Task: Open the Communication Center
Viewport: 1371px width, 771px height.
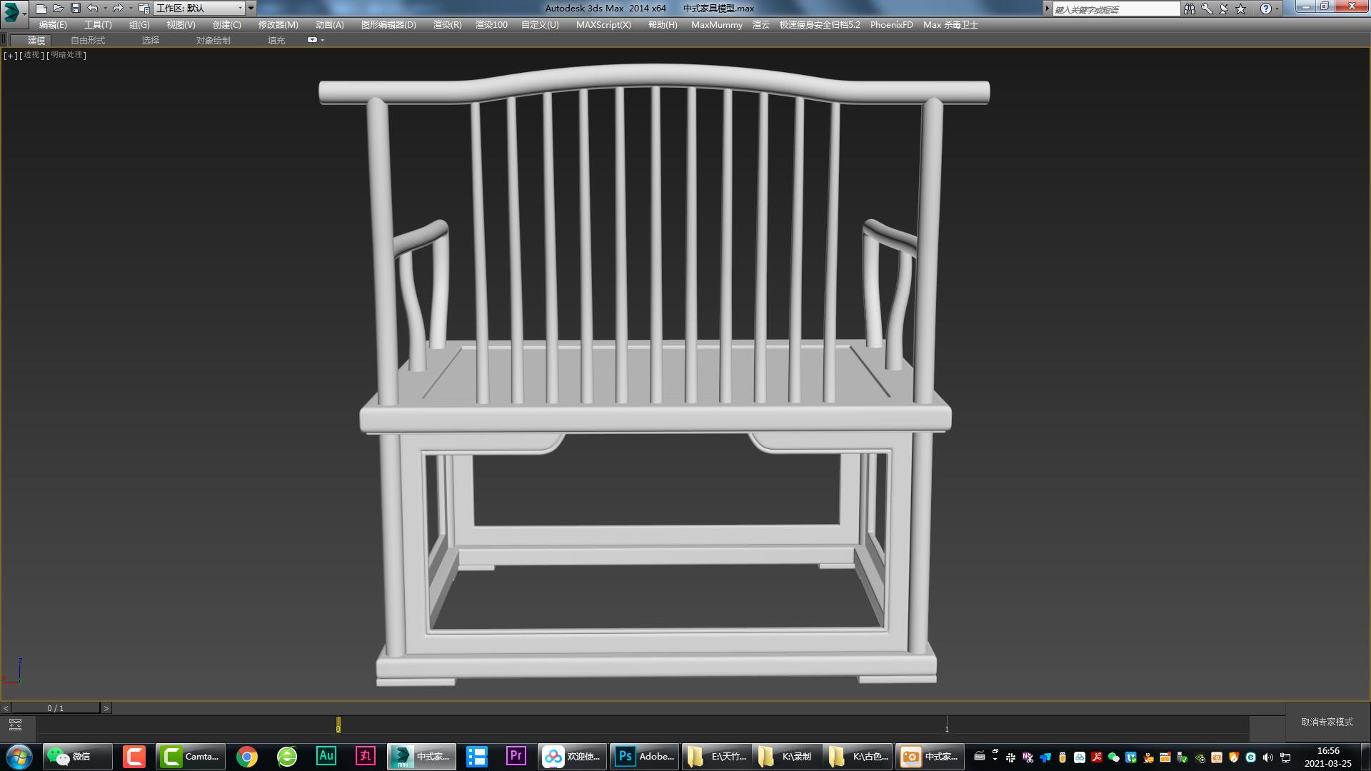Action: 1224,8
